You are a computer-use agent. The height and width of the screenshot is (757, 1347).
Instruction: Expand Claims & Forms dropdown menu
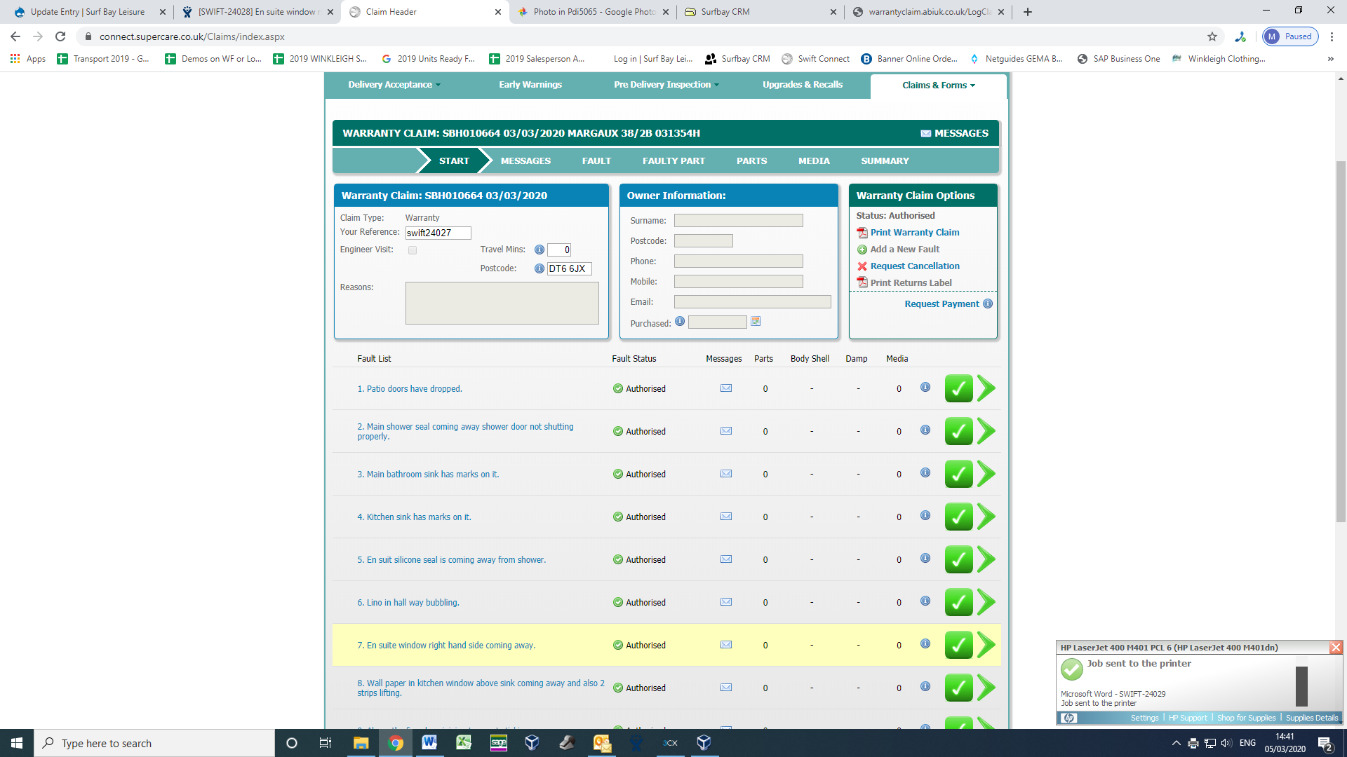[x=939, y=86]
